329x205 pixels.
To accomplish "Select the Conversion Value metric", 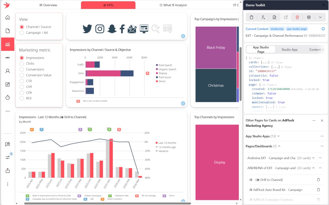I will [22, 75].
